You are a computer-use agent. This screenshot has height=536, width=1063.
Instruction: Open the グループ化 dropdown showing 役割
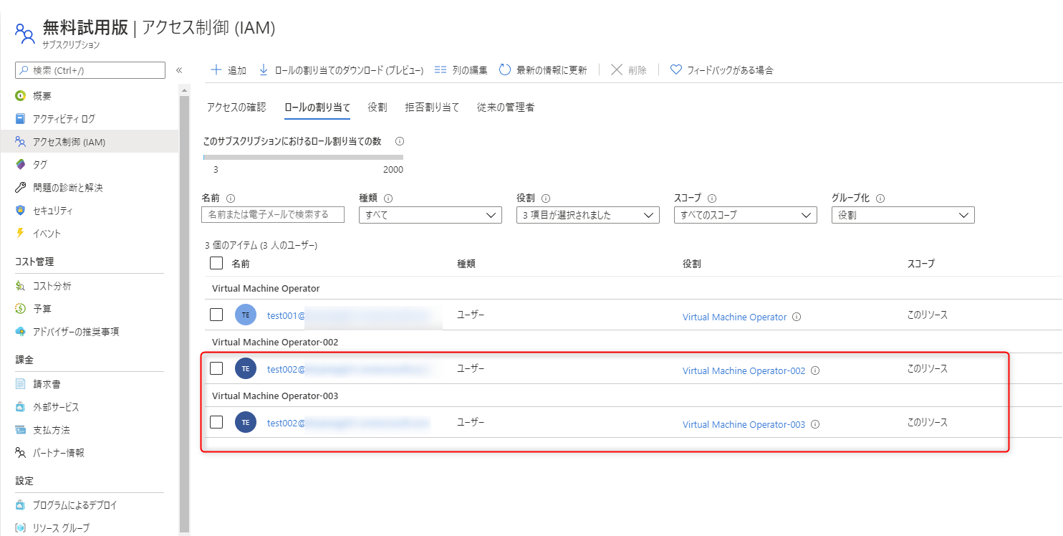click(x=903, y=215)
